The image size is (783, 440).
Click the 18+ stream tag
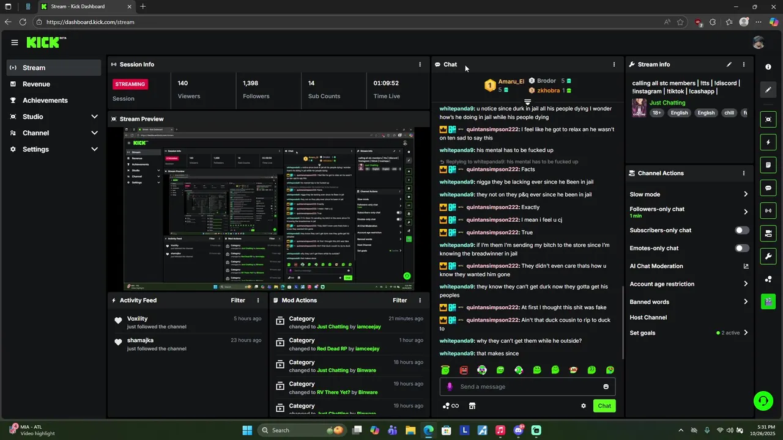[656, 113]
